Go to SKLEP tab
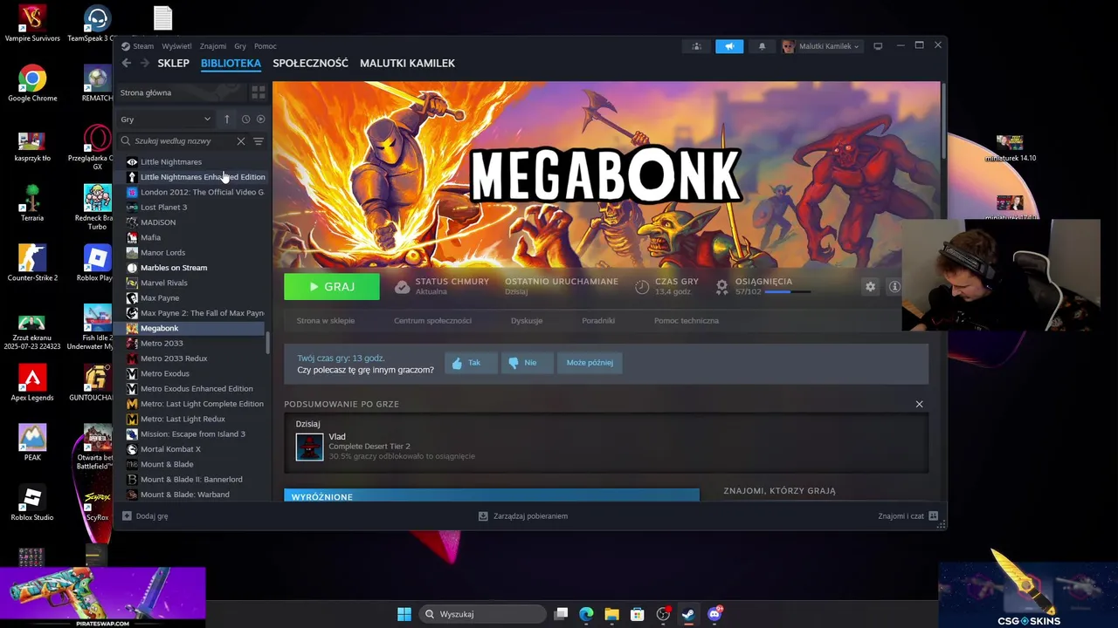 pos(173,63)
